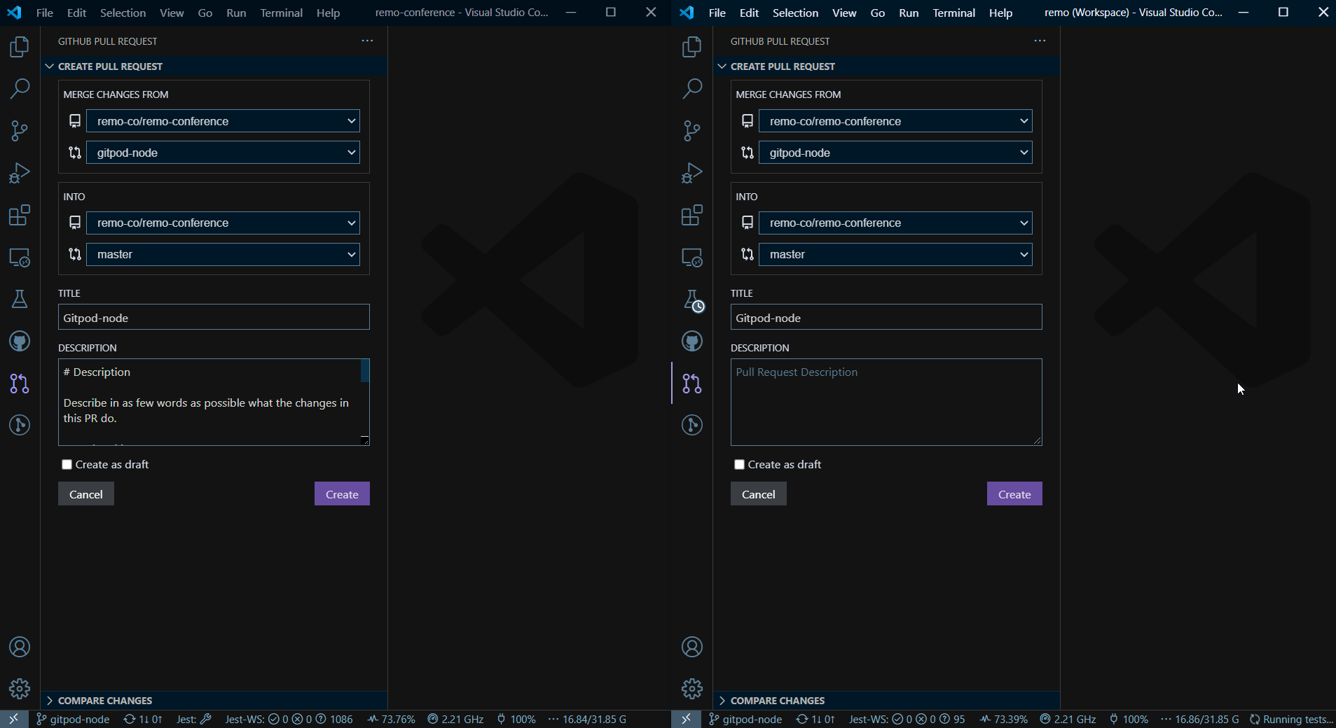The width and height of the screenshot is (1336, 728).
Task: Click Create button in left window
Action: [342, 494]
